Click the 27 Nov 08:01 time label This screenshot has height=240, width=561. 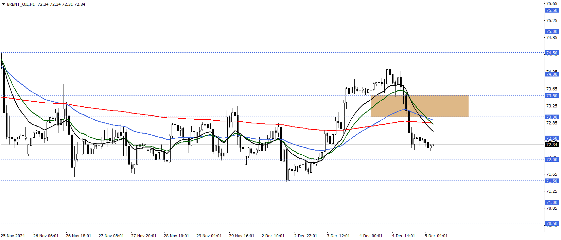(x=111, y=236)
